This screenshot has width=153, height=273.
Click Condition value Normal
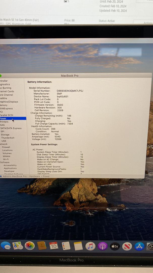pyautogui.click(x=55, y=132)
